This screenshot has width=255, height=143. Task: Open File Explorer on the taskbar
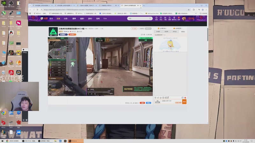click(55, 141)
